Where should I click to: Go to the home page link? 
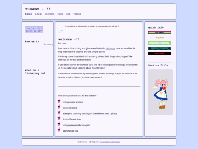(28, 14)
